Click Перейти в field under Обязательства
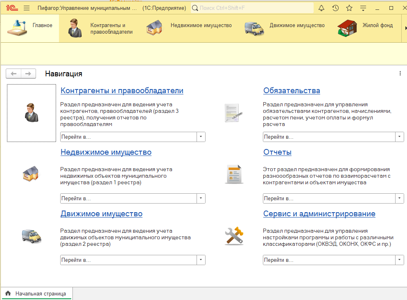The image size is (407, 300). point(329,137)
